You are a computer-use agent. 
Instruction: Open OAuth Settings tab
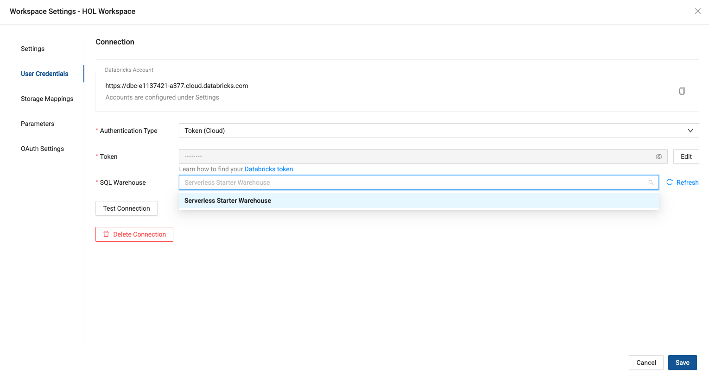[x=42, y=149]
